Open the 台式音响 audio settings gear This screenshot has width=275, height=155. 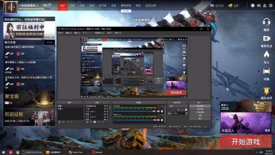pyautogui.click(x=162, y=111)
